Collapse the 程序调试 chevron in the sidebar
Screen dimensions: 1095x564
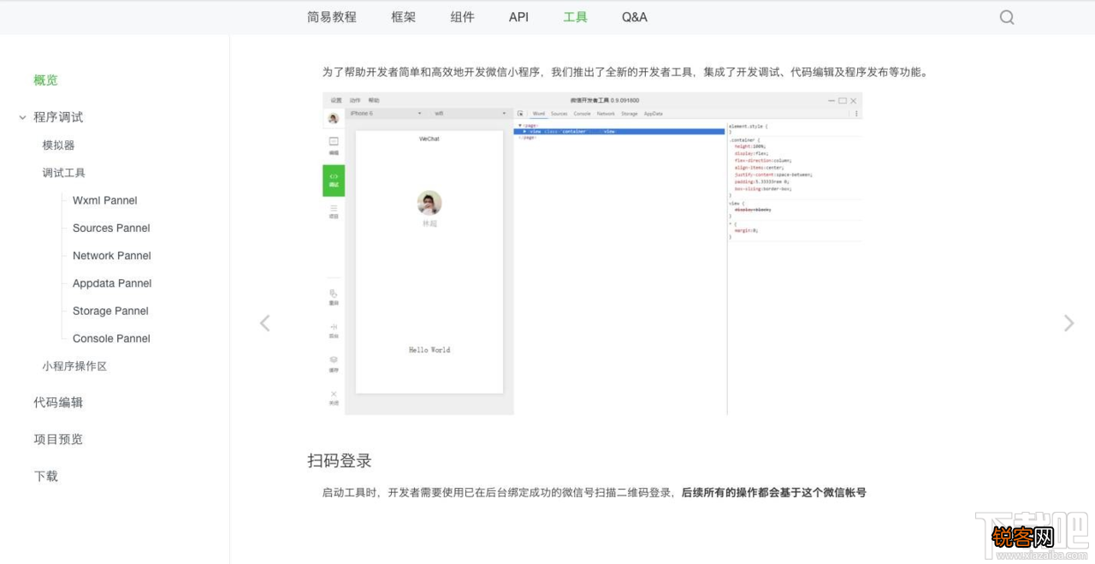click(x=22, y=117)
